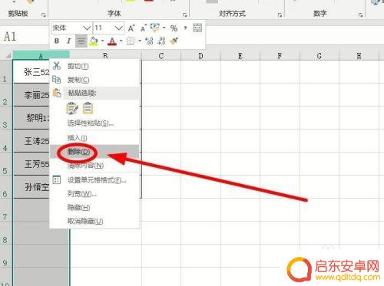The image size is (384, 286).
Task: Open the 对齐方式 group dialog launcher
Action: coord(280,15)
